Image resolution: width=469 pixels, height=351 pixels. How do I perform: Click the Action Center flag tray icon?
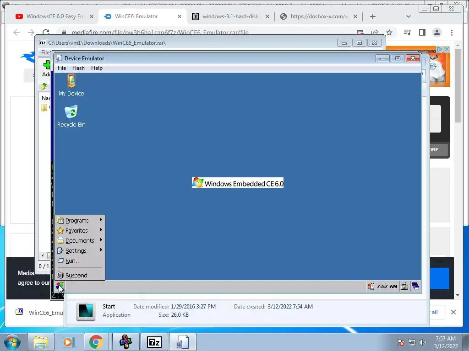(x=400, y=342)
